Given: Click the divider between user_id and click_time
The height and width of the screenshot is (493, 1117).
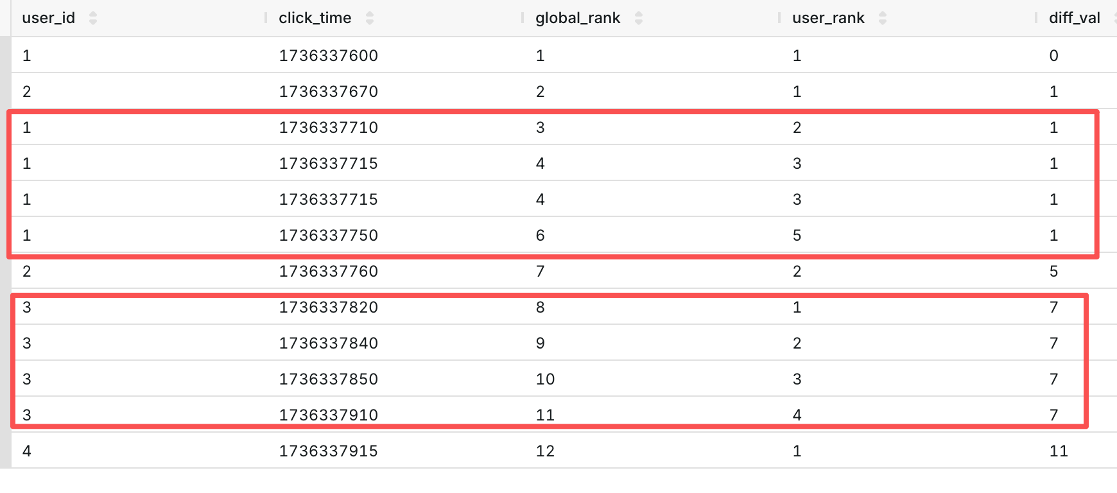Looking at the screenshot, I should click(266, 18).
